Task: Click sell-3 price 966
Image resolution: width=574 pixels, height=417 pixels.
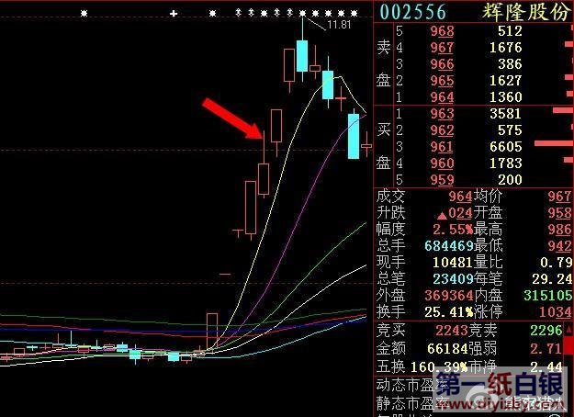Action: (x=443, y=64)
